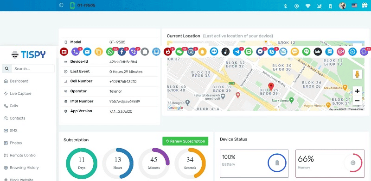Click the Bluetooth status icon
This screenshot has width=371, height=181.
285,6
